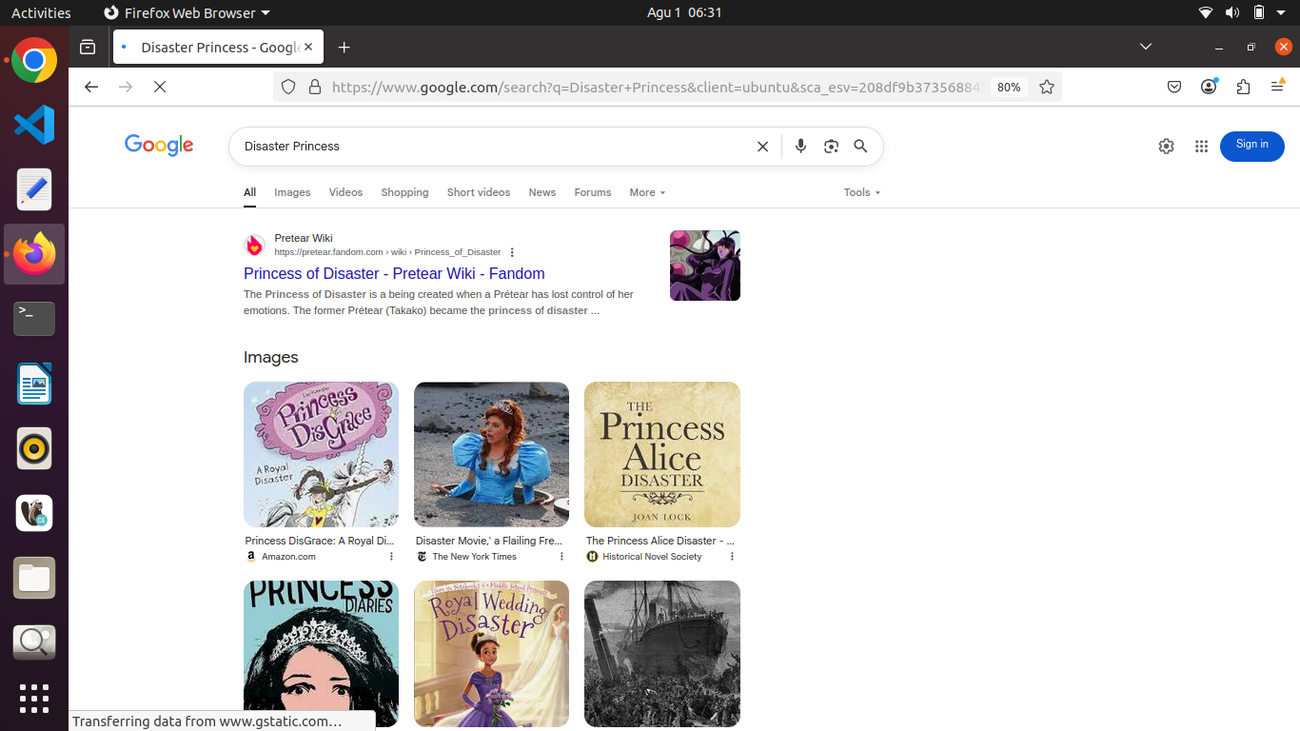Bookmark this page with the star
The image size is (1300, 731).
(x=1046, y=87)
